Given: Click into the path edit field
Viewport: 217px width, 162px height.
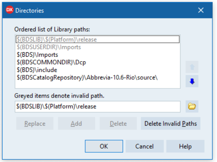Looking at the screenshot, I should tap(98, 106).
